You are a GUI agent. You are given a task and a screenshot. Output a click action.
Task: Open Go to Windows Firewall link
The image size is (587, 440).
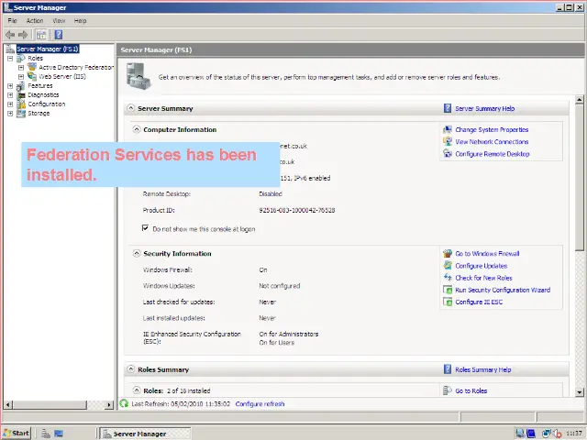(487, 254)
